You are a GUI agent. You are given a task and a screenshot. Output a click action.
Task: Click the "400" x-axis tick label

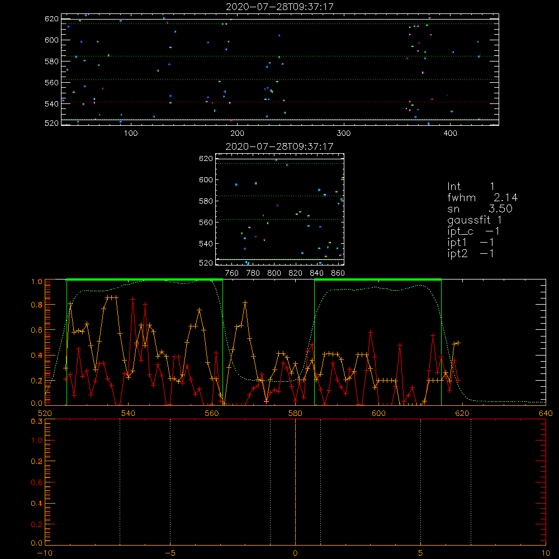tap(450, 134)
